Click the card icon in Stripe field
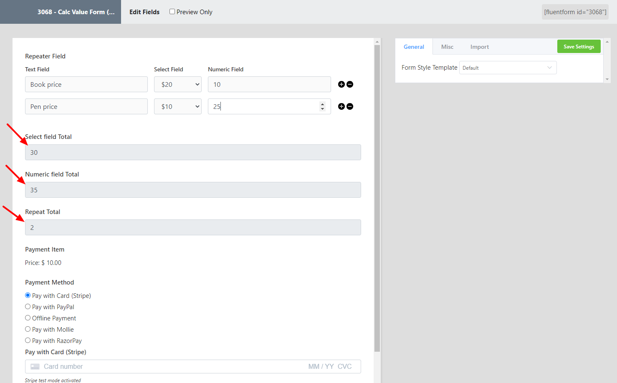 click(x=35, y=366)
